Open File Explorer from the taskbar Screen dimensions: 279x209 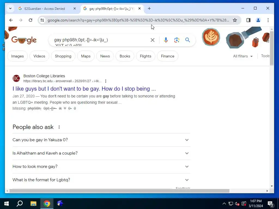[x=33, y=204]
